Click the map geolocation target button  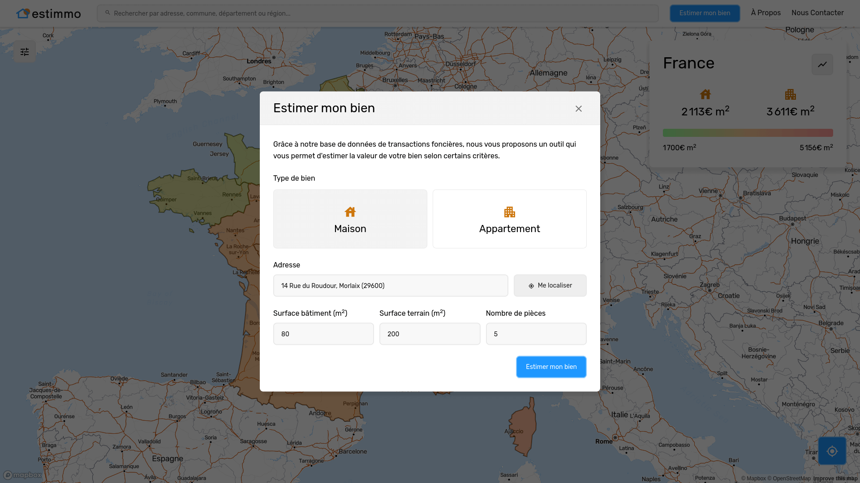click(832, 451)
